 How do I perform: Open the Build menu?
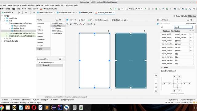[x=47, y=6]
